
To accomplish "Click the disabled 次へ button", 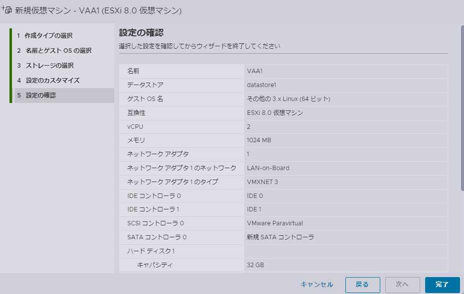I will 402,285.
